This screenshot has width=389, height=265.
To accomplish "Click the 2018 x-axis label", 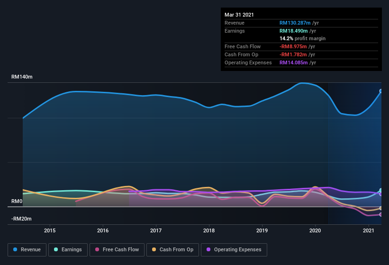I will [209, 230].
